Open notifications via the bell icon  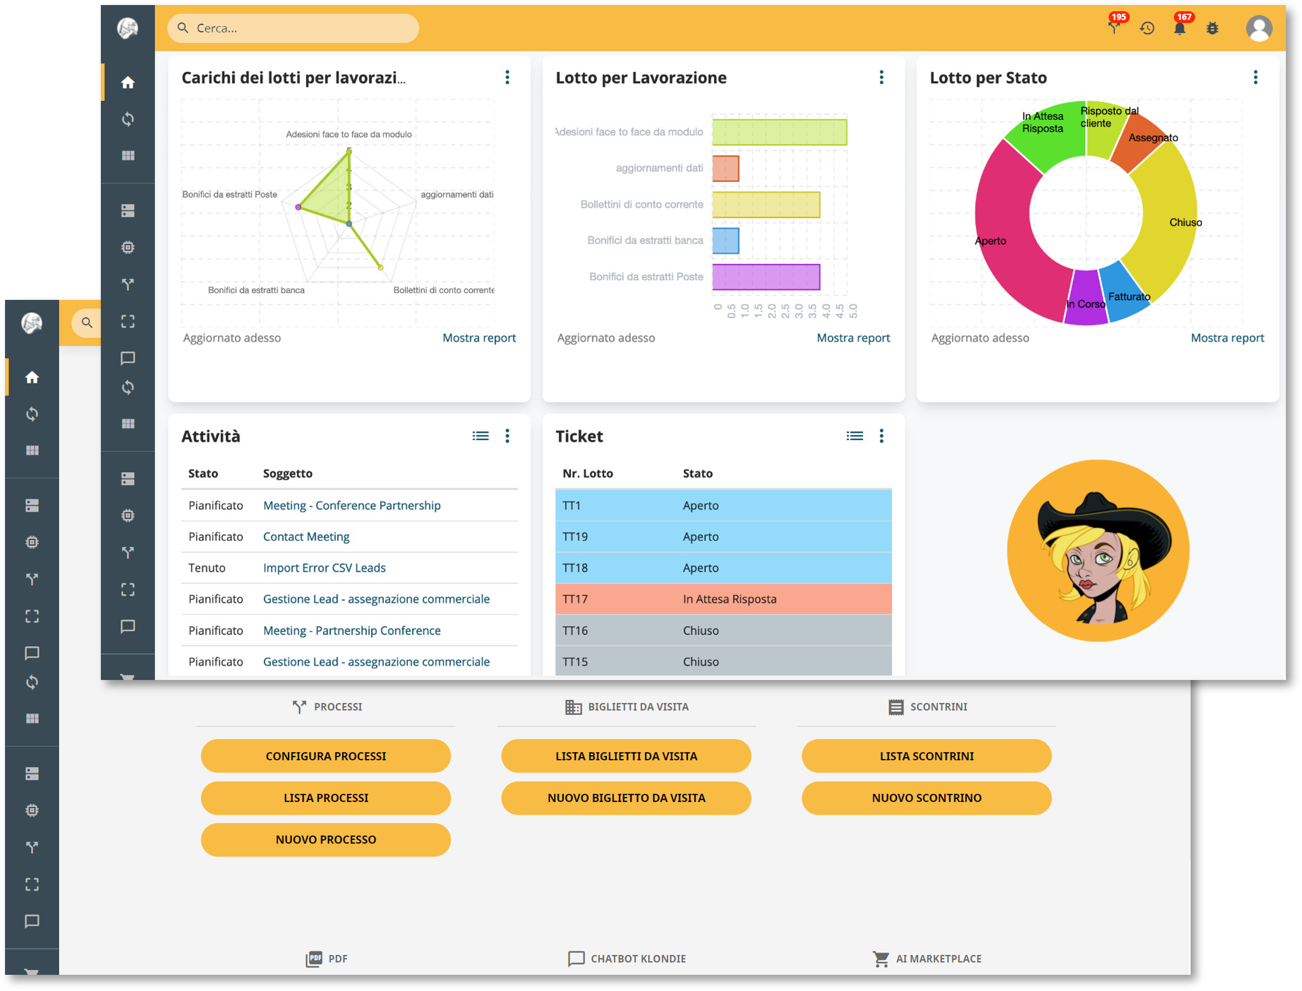(1179, 28)
